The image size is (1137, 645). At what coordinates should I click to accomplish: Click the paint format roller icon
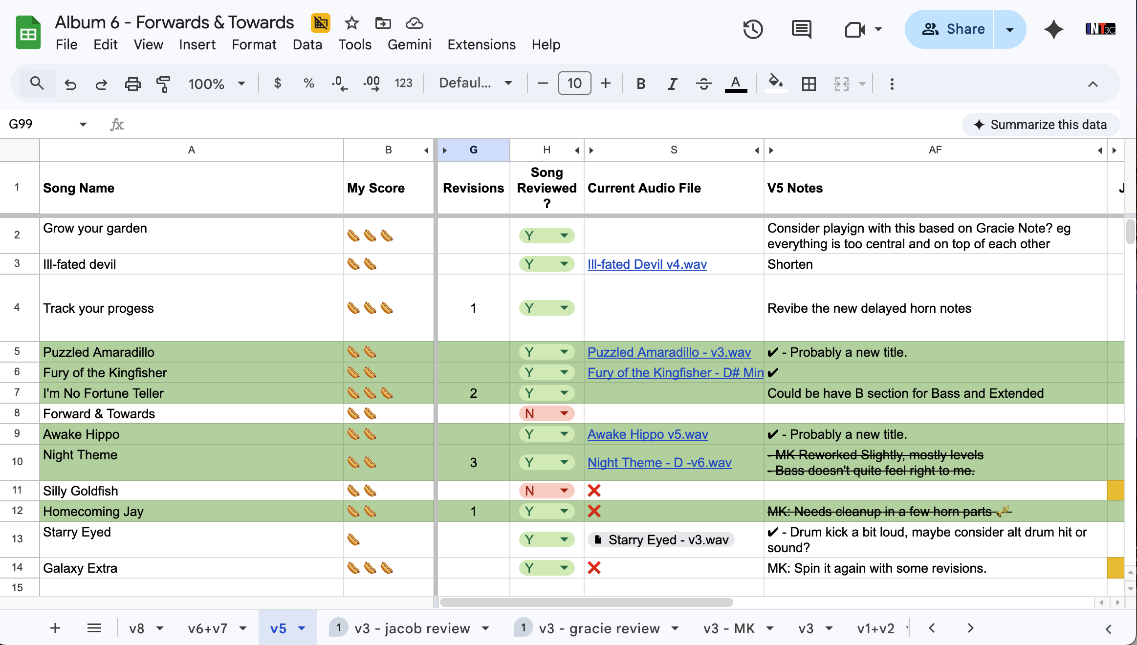(x=163, y=84)
